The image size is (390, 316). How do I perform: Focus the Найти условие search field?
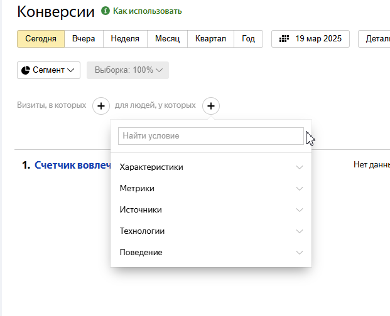coord(211,136)
